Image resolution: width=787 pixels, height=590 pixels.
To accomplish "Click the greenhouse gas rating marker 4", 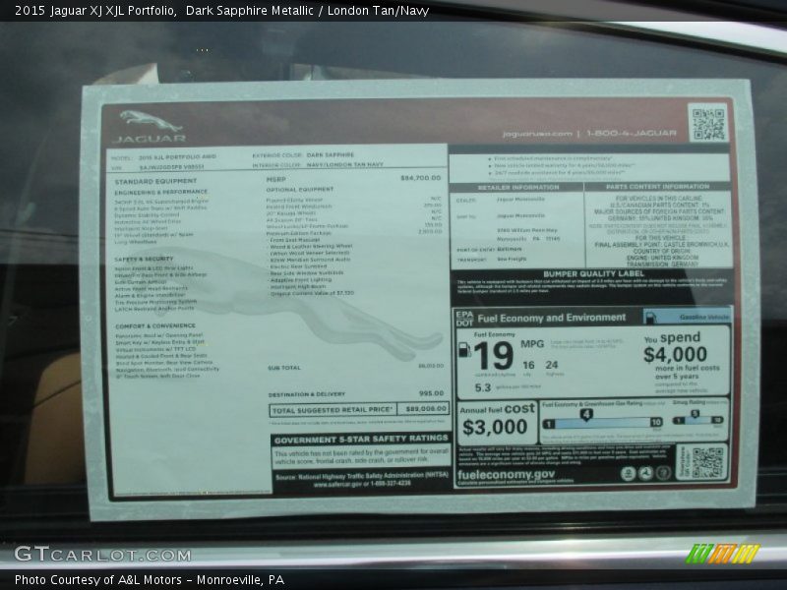I will tap(586, 415).
